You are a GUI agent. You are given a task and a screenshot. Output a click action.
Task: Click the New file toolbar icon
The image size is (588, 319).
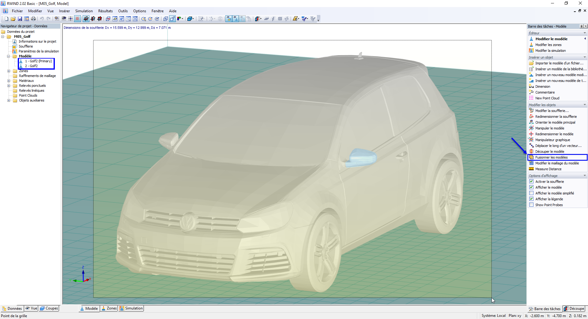tap(6, 19)
